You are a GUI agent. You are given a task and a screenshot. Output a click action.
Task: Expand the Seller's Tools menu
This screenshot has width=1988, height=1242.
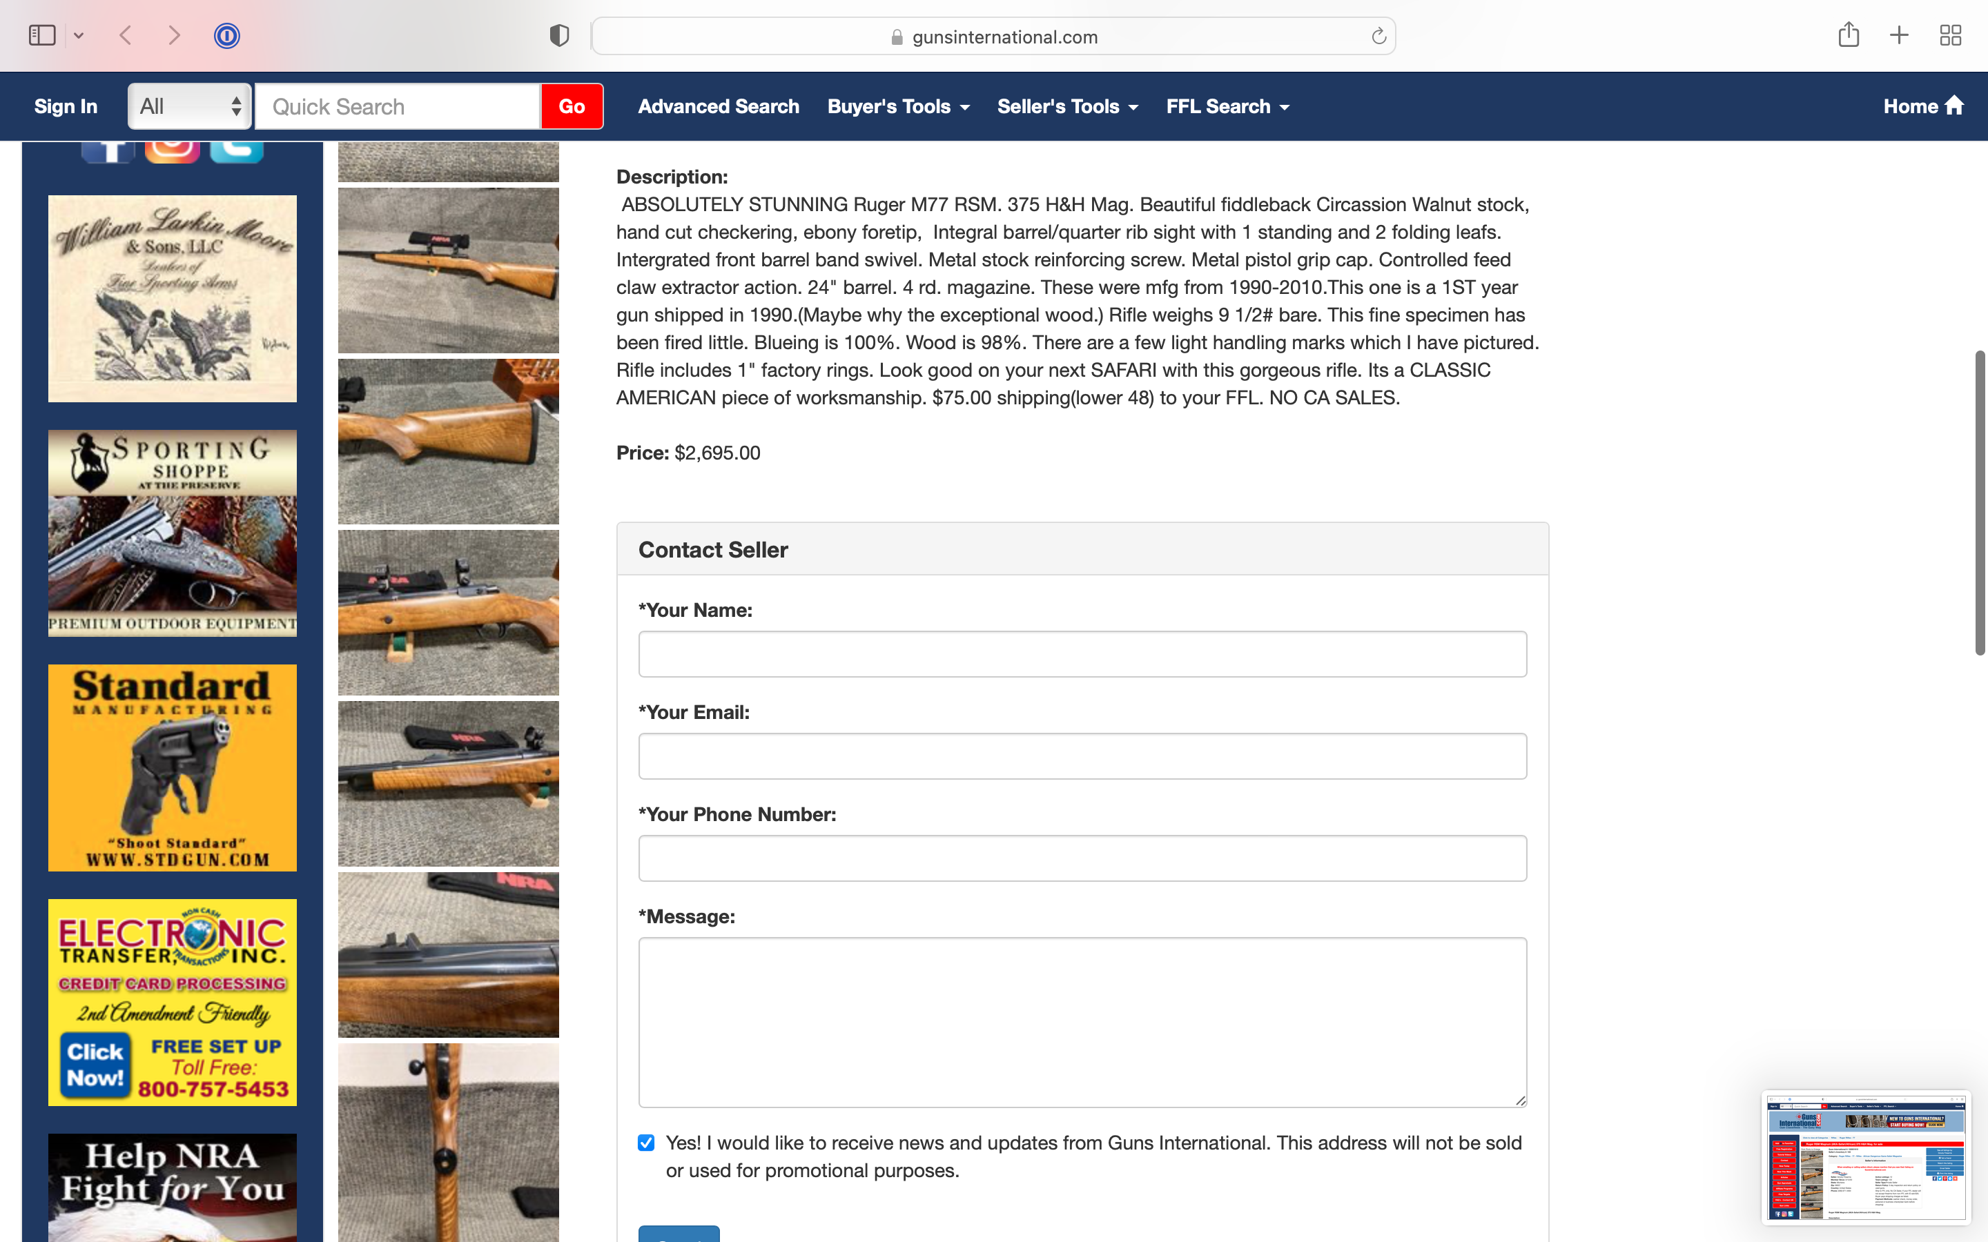(x=1067, y=106)
